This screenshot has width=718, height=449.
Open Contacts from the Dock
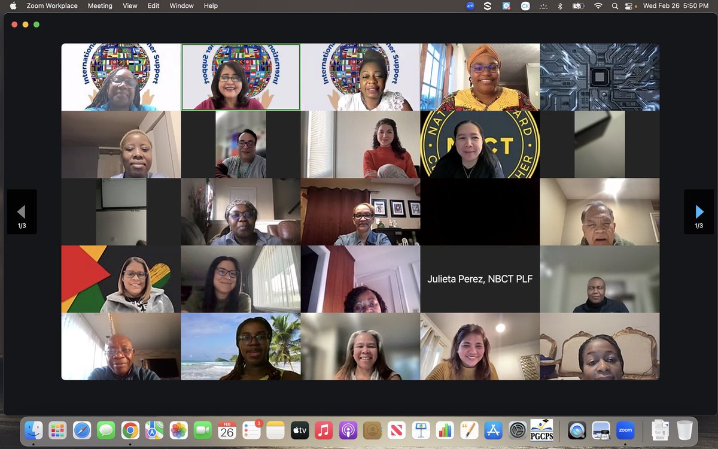pos(372,430)
